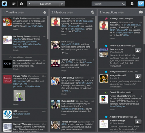Compose a new tweet

pos(141,4)
